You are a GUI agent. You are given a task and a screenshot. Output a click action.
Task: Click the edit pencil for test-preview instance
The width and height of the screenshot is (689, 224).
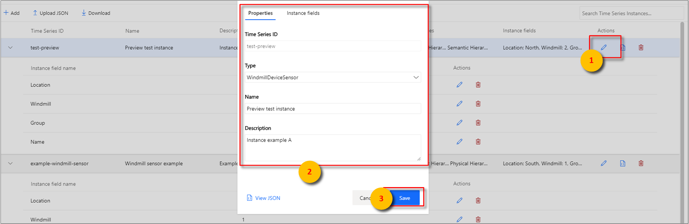coord(603,47)
